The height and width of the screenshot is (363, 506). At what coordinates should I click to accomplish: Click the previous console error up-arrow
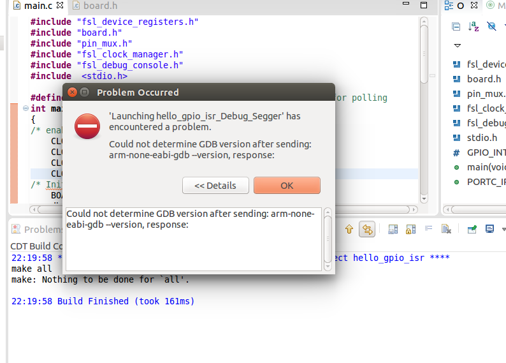[x=349, y=229]
